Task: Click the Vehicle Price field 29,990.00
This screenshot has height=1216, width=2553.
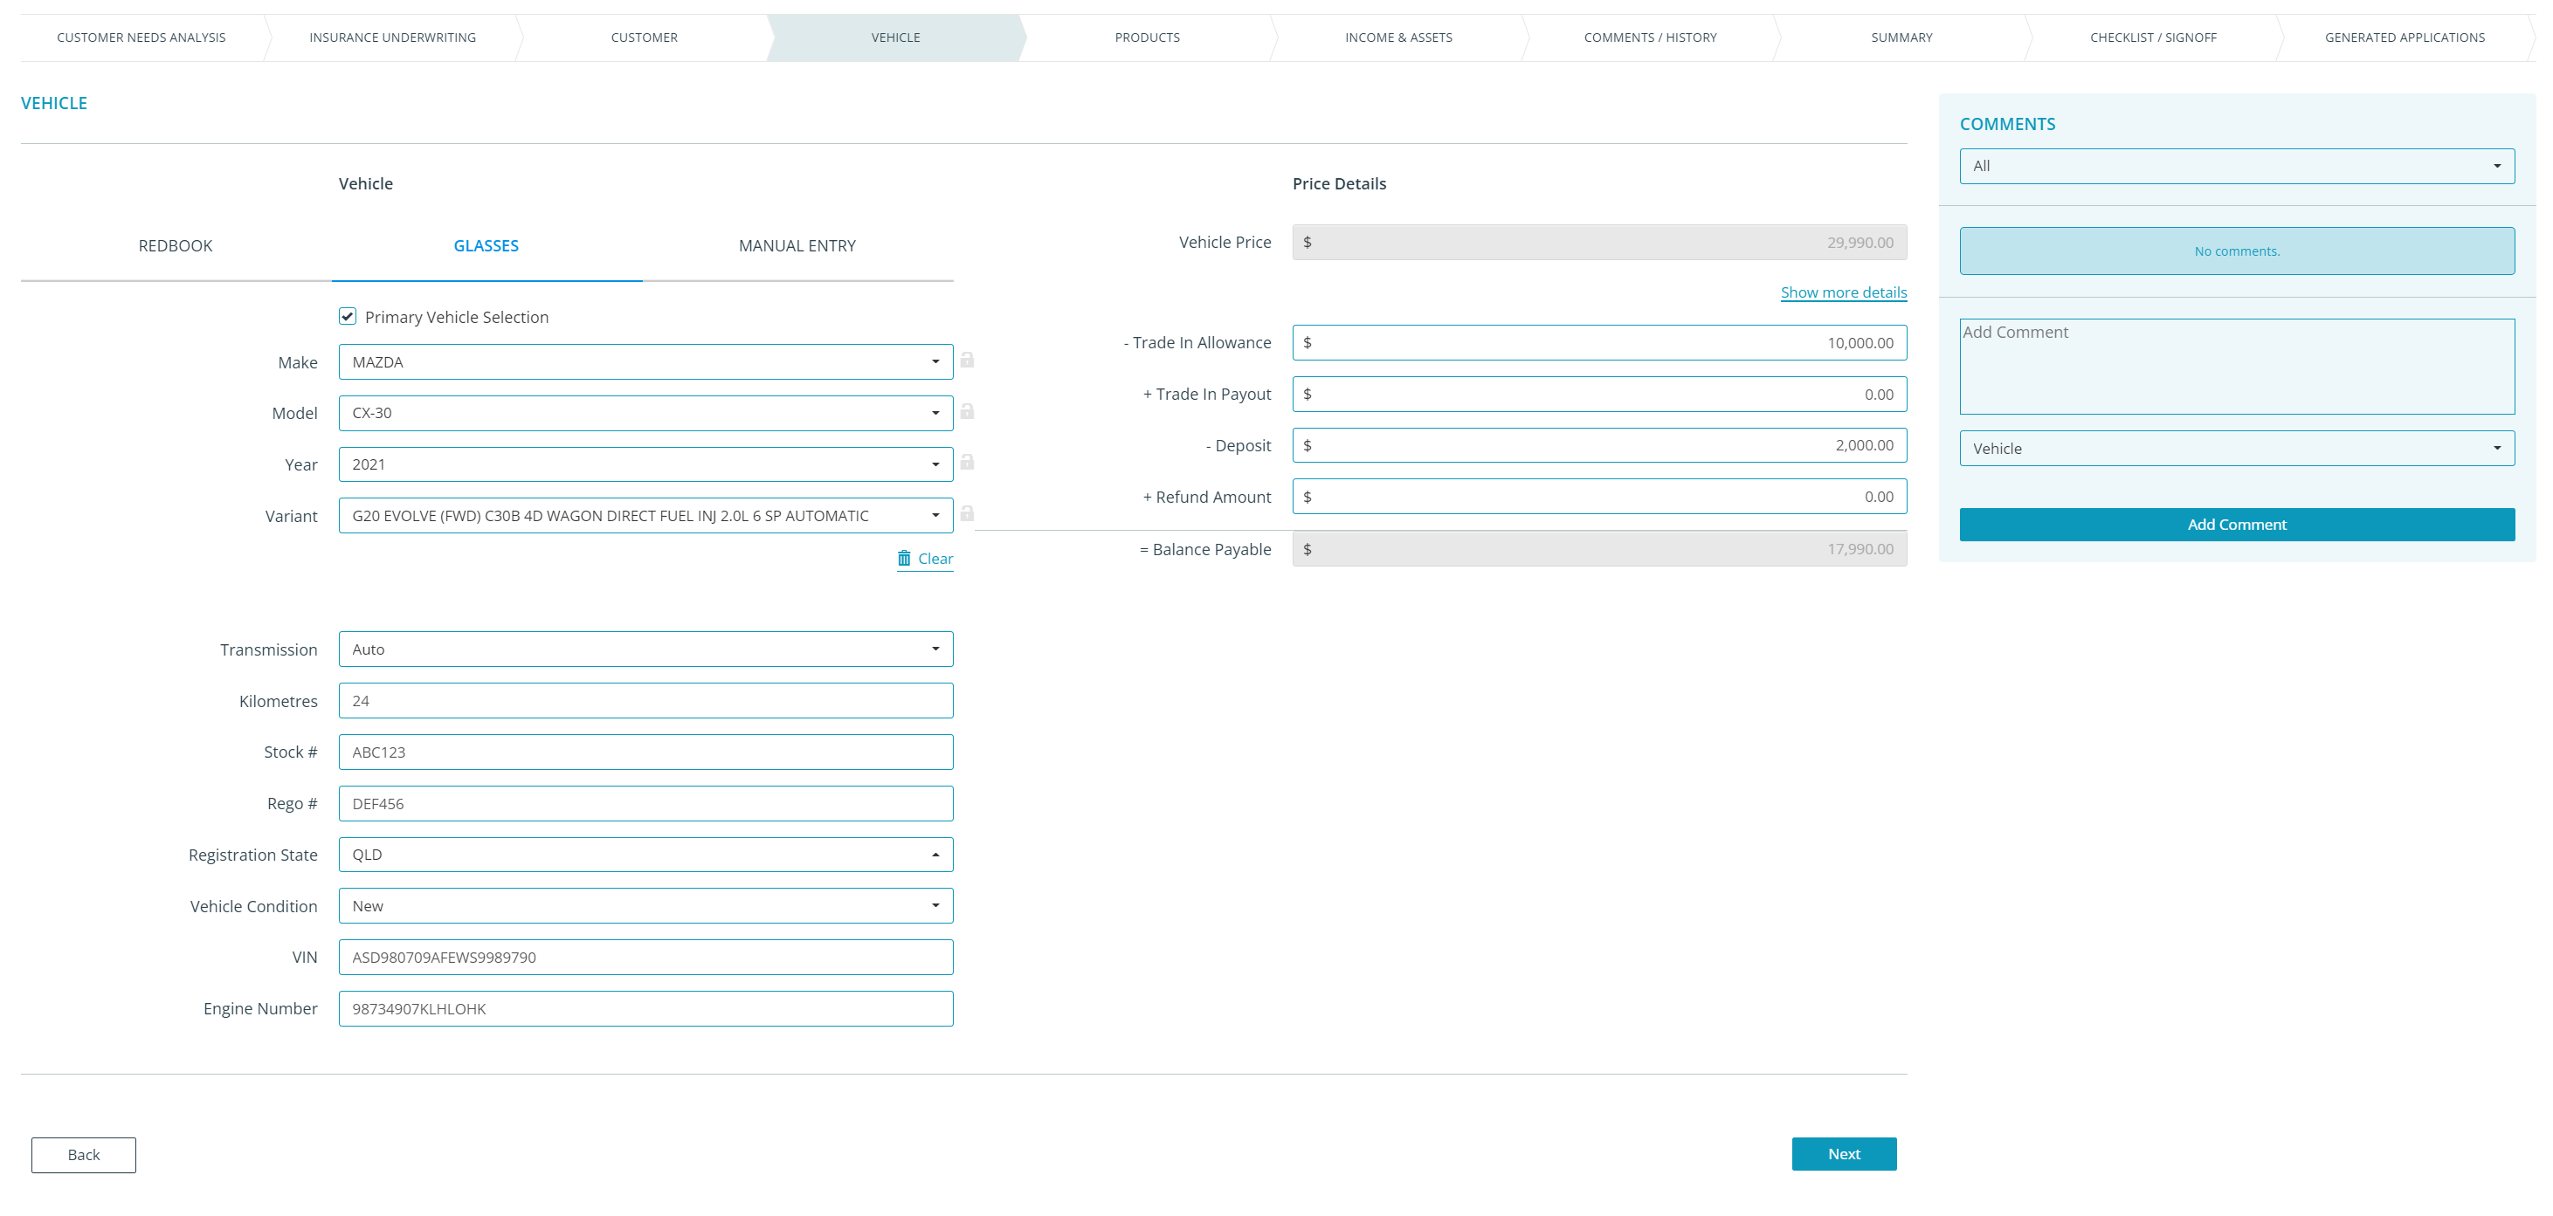Action: click(1598, 243)
